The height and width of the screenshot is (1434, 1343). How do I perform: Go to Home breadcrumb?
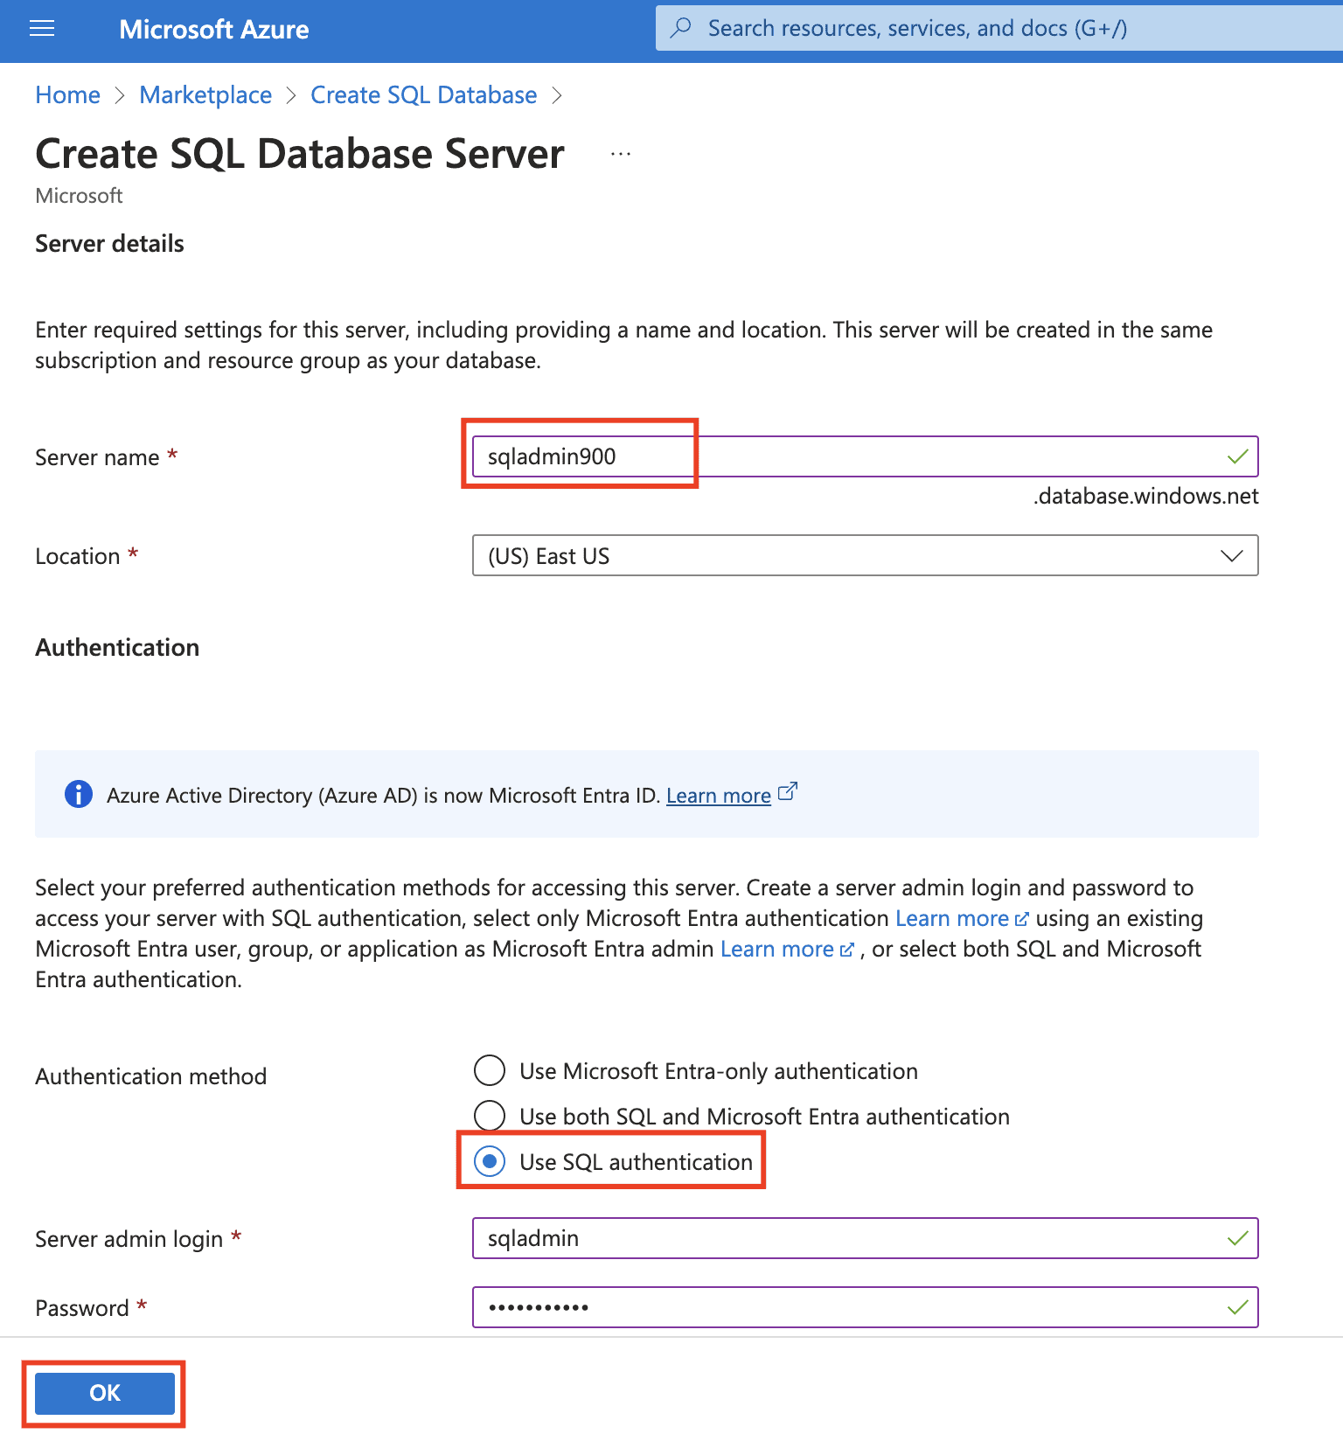(67, 95)
